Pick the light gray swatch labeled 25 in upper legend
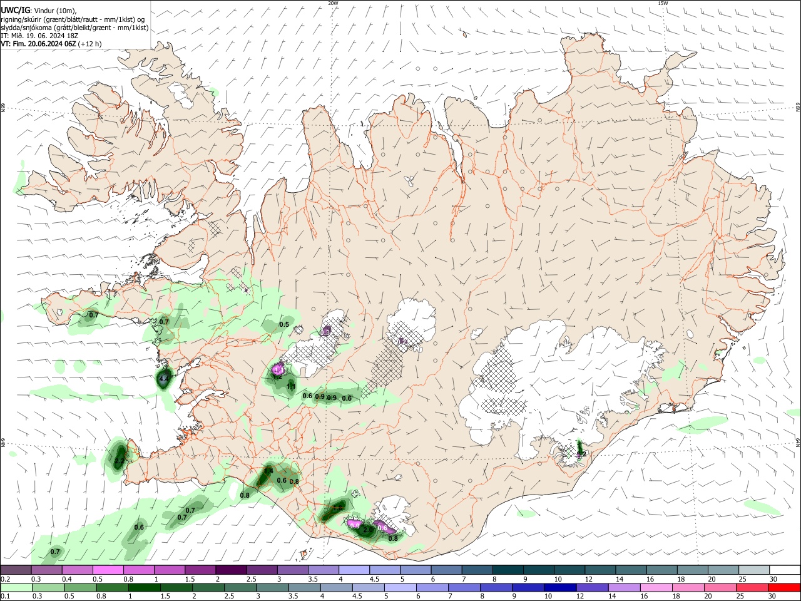Image resolution: width=801 pixels, height=601 pixels. 754,570
